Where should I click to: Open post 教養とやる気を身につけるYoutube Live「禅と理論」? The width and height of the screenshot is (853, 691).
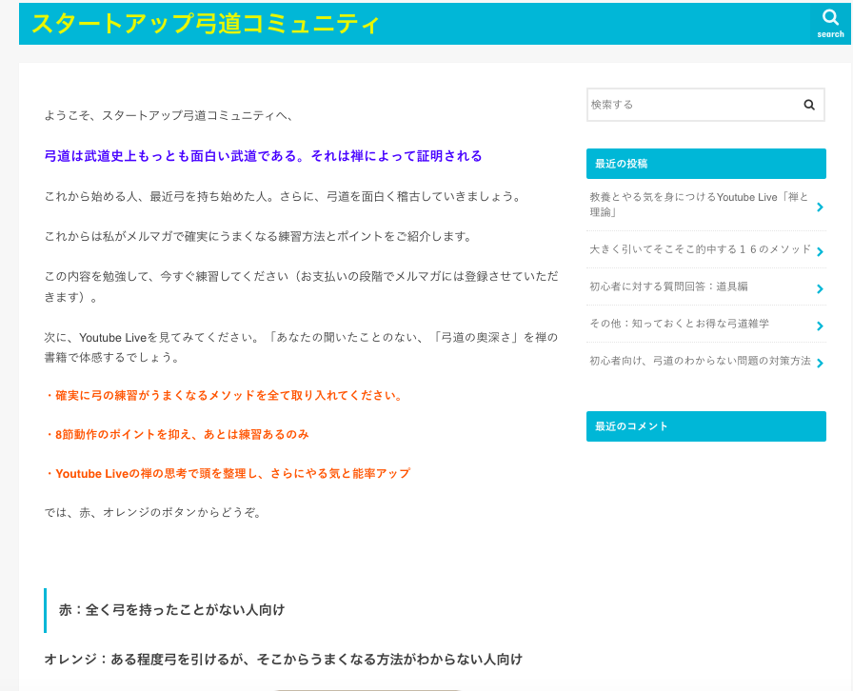click(x=699, y=205)
